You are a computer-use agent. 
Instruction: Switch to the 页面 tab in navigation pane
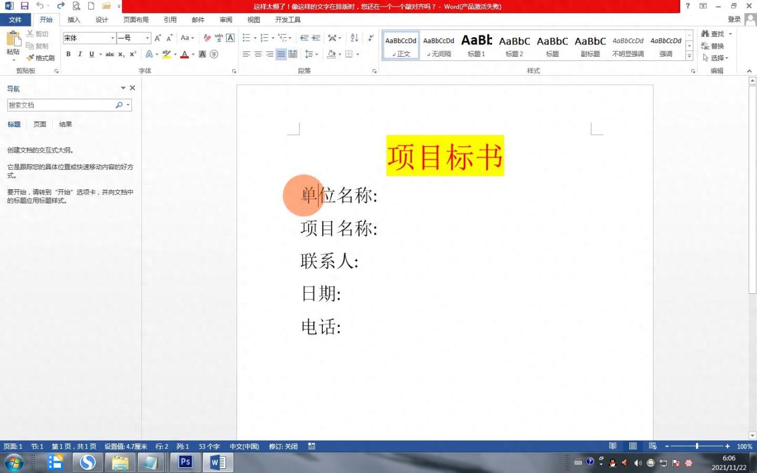(39, 124)
